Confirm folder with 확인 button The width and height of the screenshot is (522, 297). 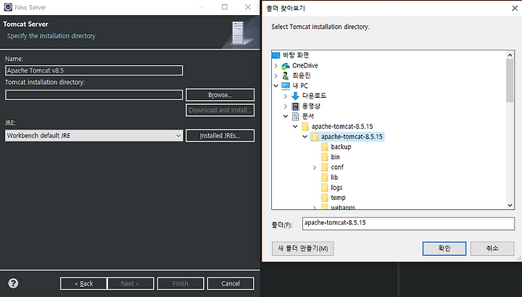[444, 248]
